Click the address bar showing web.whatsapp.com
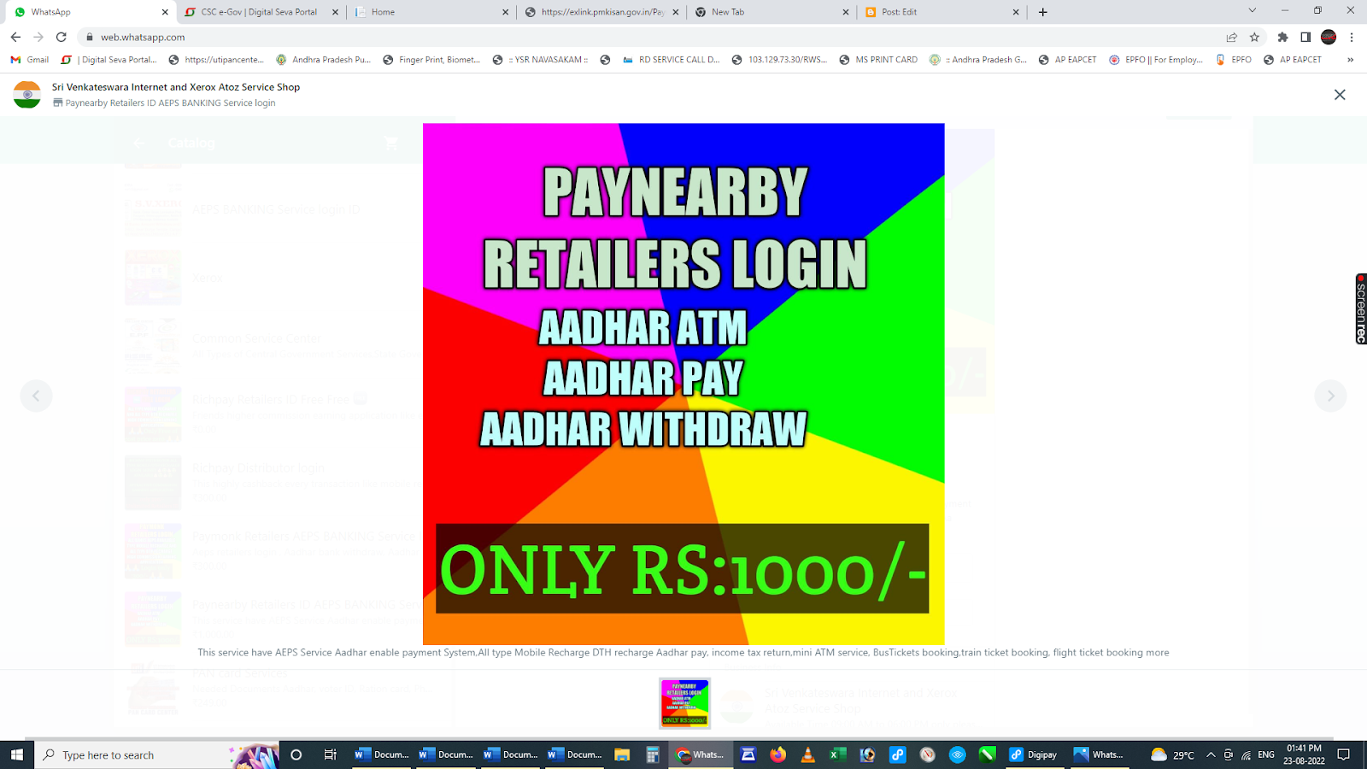 click(x=649, y=37)
